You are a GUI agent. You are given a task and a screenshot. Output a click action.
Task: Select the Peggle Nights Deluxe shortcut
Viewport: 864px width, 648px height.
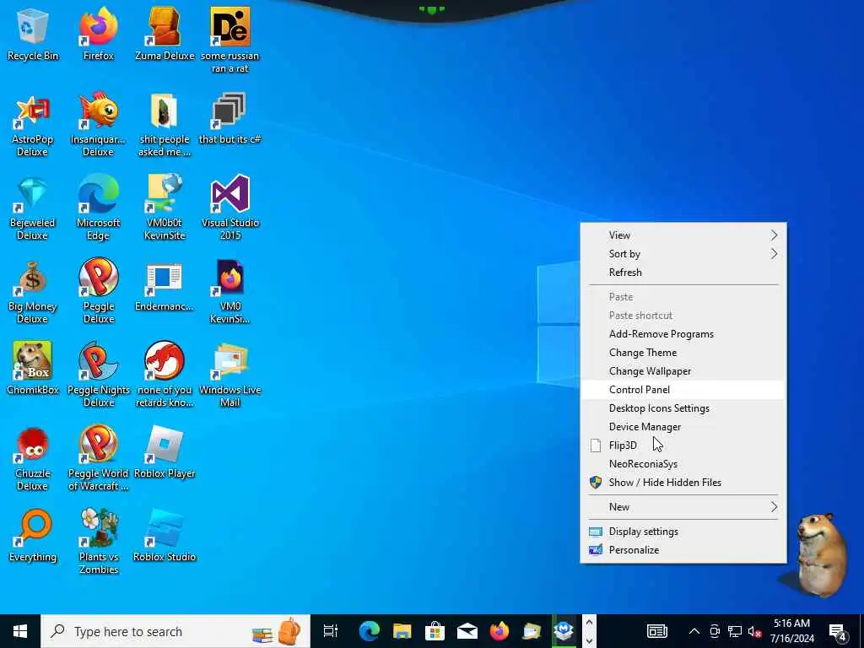(x=98, y=375)
